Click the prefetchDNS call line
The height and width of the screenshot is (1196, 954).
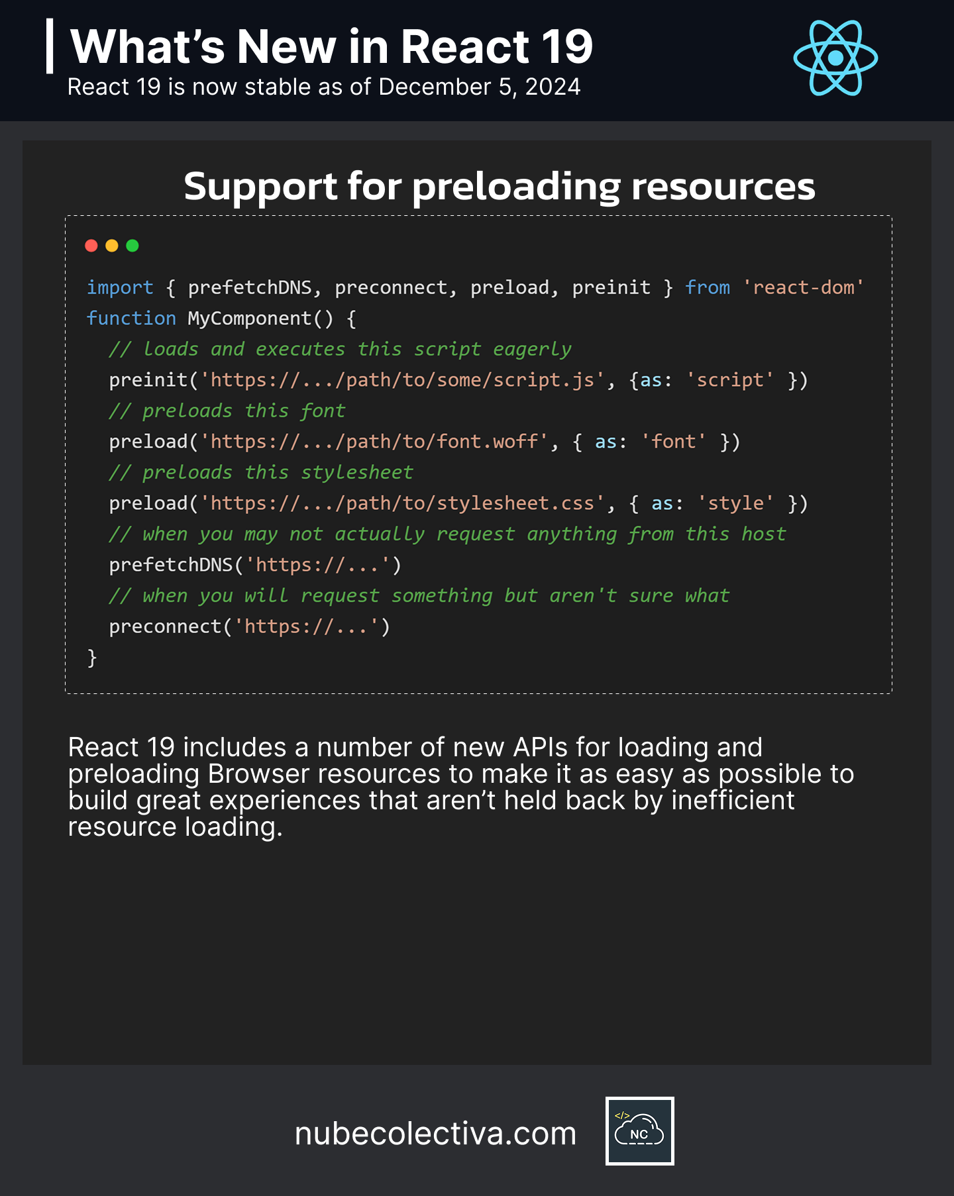(x=255, y=565)
